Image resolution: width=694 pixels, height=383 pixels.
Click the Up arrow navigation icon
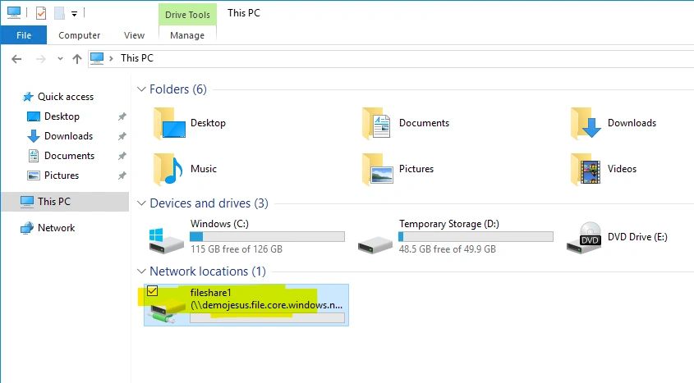[x=77, y=58]
